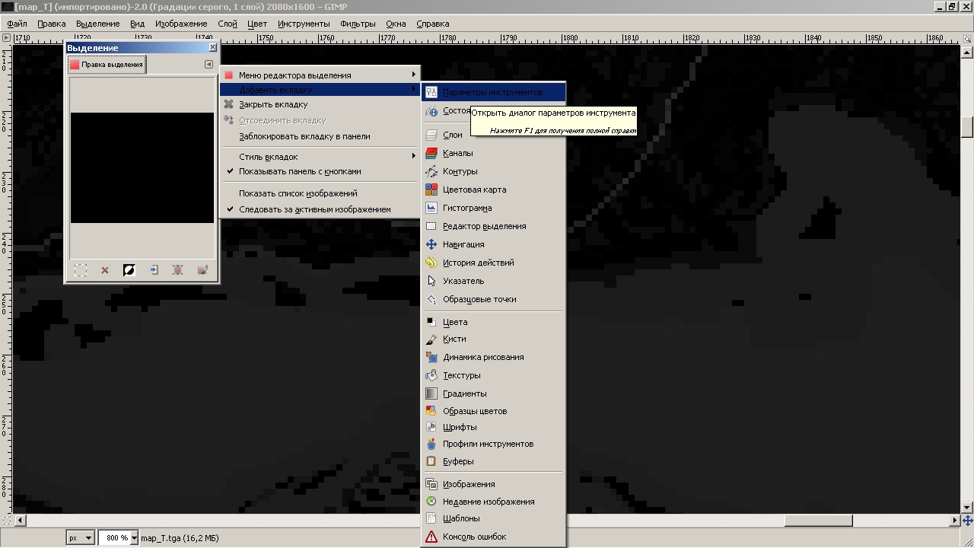Screen dimensions: 974x548
Task: Open Градиенты dialog
Action: [494, 393]
